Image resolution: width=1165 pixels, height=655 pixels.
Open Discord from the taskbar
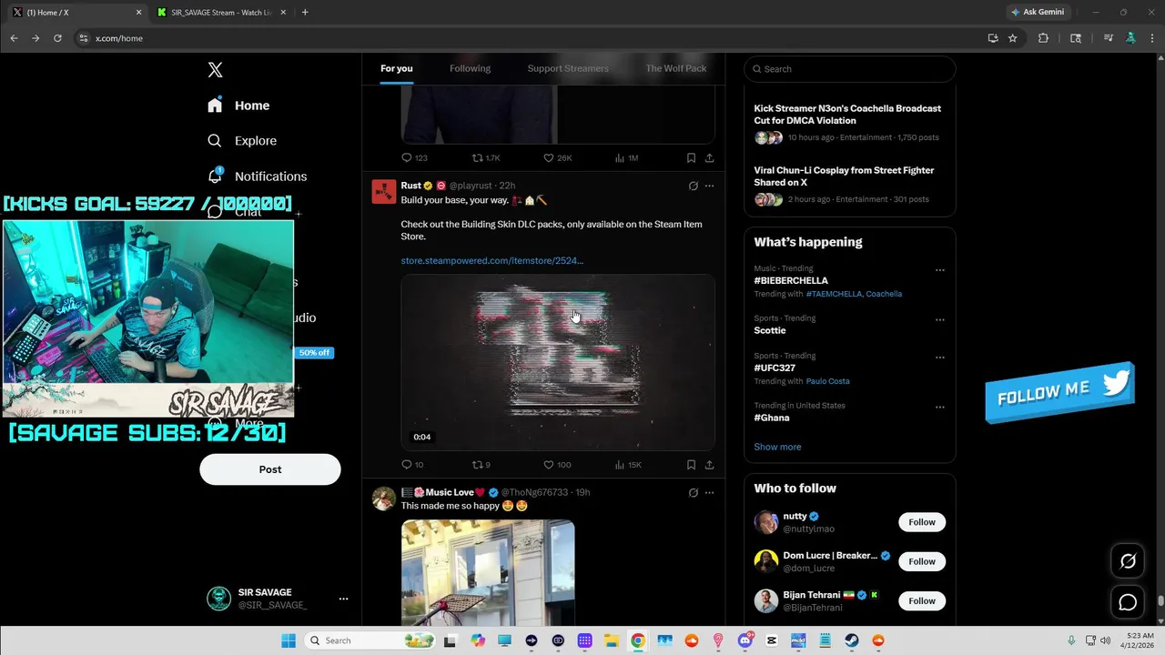(745, 640)
